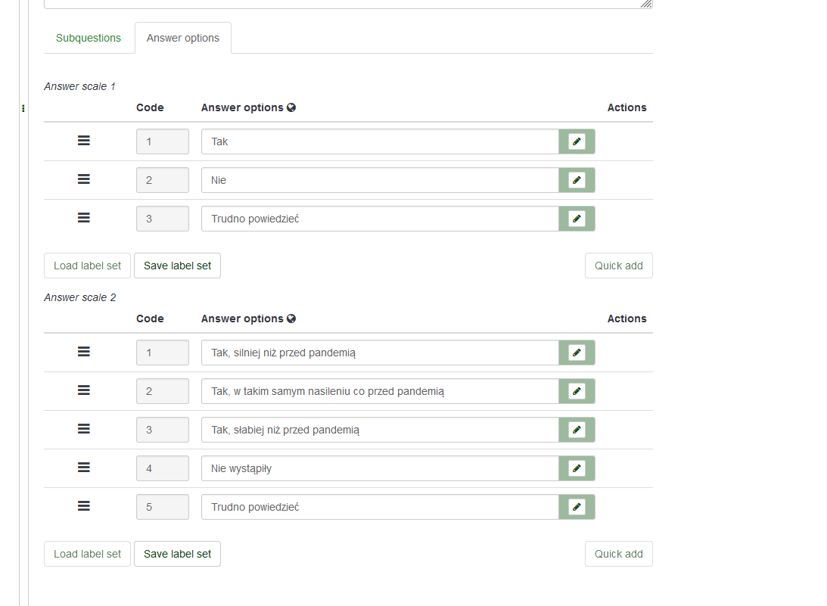Click Quick add below Answer scale 2
Image resolution: width=827 pixels, height=606 pixels.
point(618,554)
